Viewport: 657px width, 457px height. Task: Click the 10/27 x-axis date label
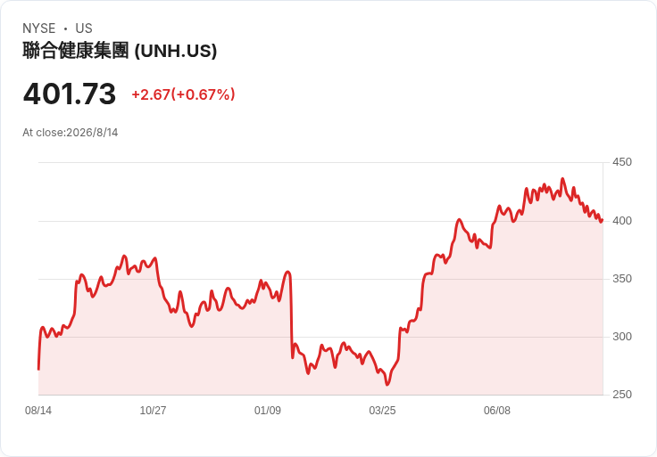click(x=153, y=411)
